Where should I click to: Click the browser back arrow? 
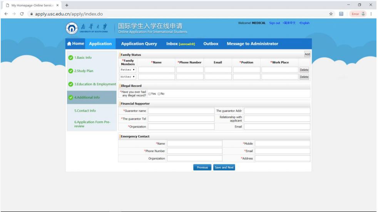click(6, 14)
